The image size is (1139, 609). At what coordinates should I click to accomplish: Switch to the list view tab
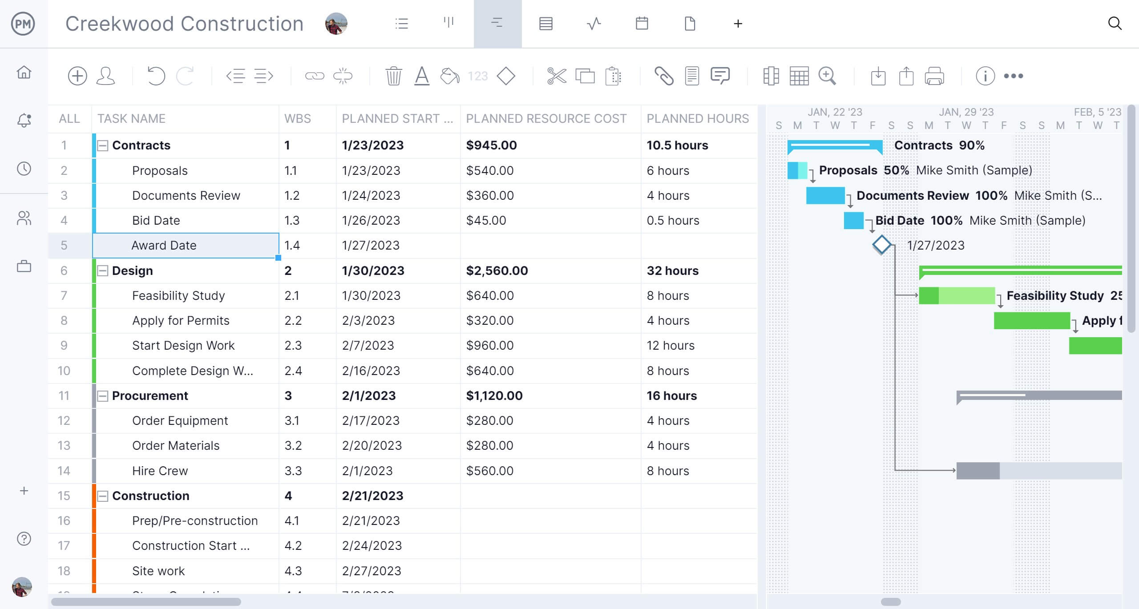tap(401, 24)
